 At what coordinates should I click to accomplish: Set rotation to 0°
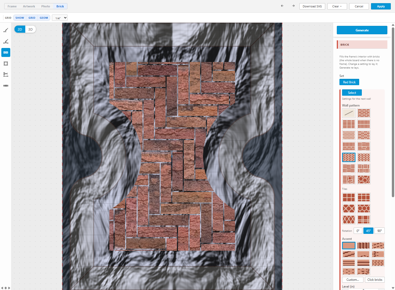pos(358,231)
